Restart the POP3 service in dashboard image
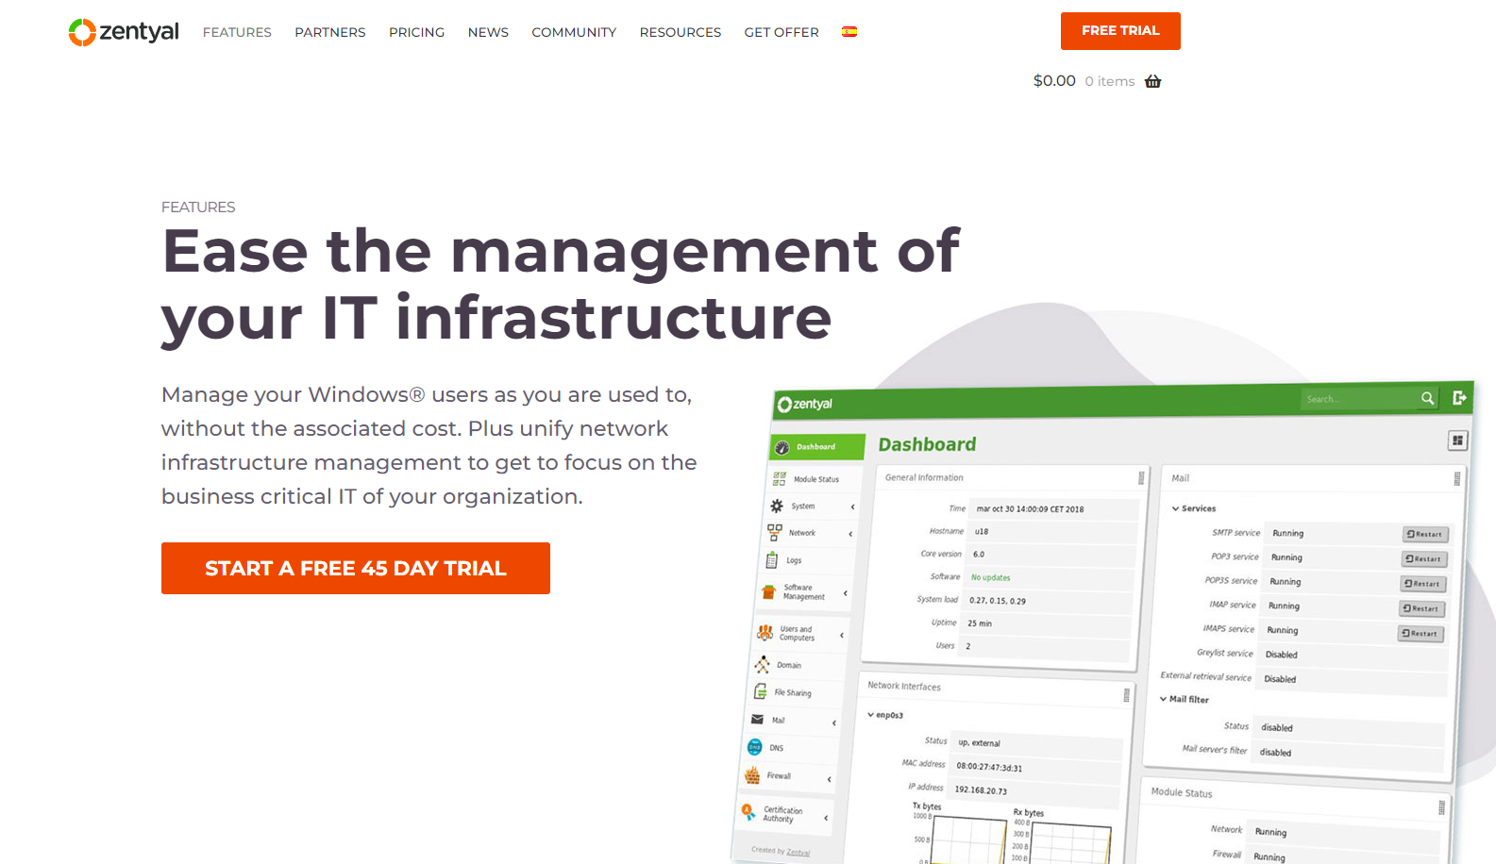 point(1424,558)
